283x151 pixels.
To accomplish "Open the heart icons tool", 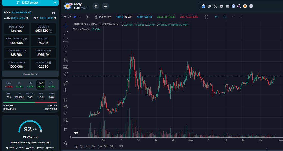I will click(66, 74).
